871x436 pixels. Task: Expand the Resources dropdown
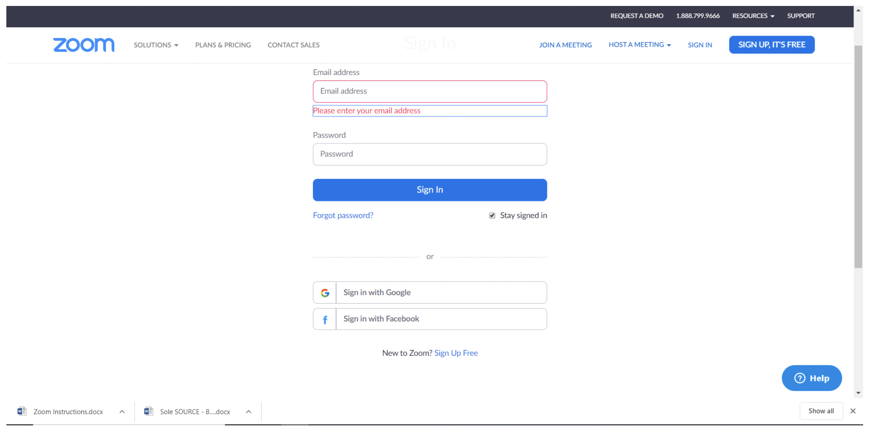[753, 16]
